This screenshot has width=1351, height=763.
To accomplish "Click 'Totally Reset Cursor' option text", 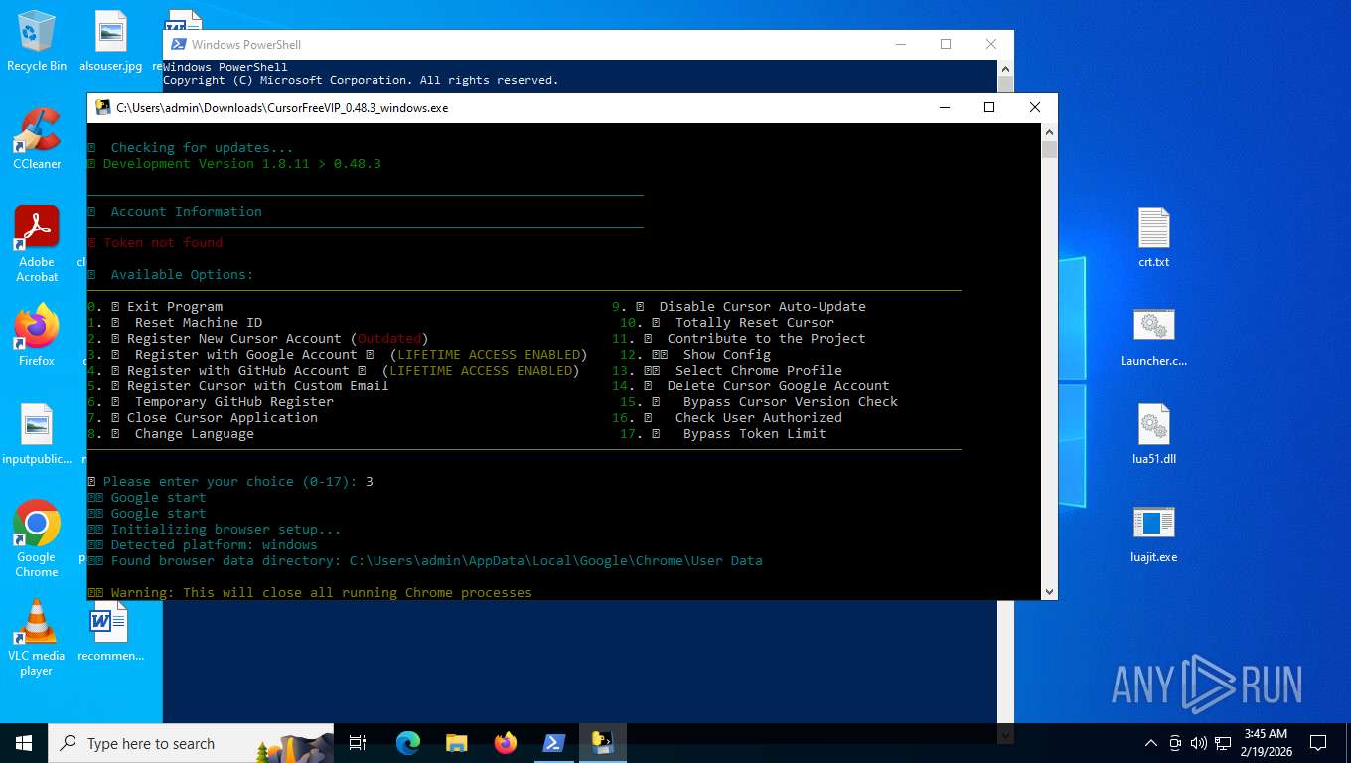I will coord(755,323).
